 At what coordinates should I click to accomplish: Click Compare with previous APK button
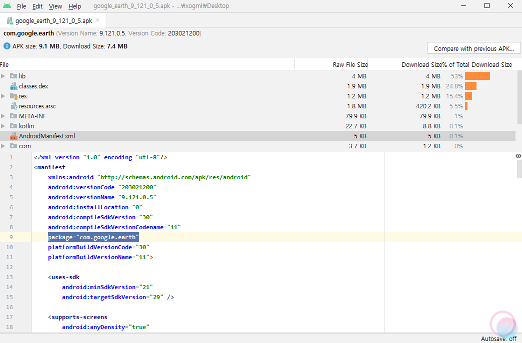tap(473, 48)
